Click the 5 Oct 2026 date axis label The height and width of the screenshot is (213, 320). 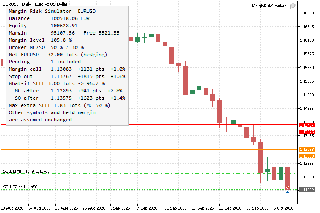tap(283, 208)
